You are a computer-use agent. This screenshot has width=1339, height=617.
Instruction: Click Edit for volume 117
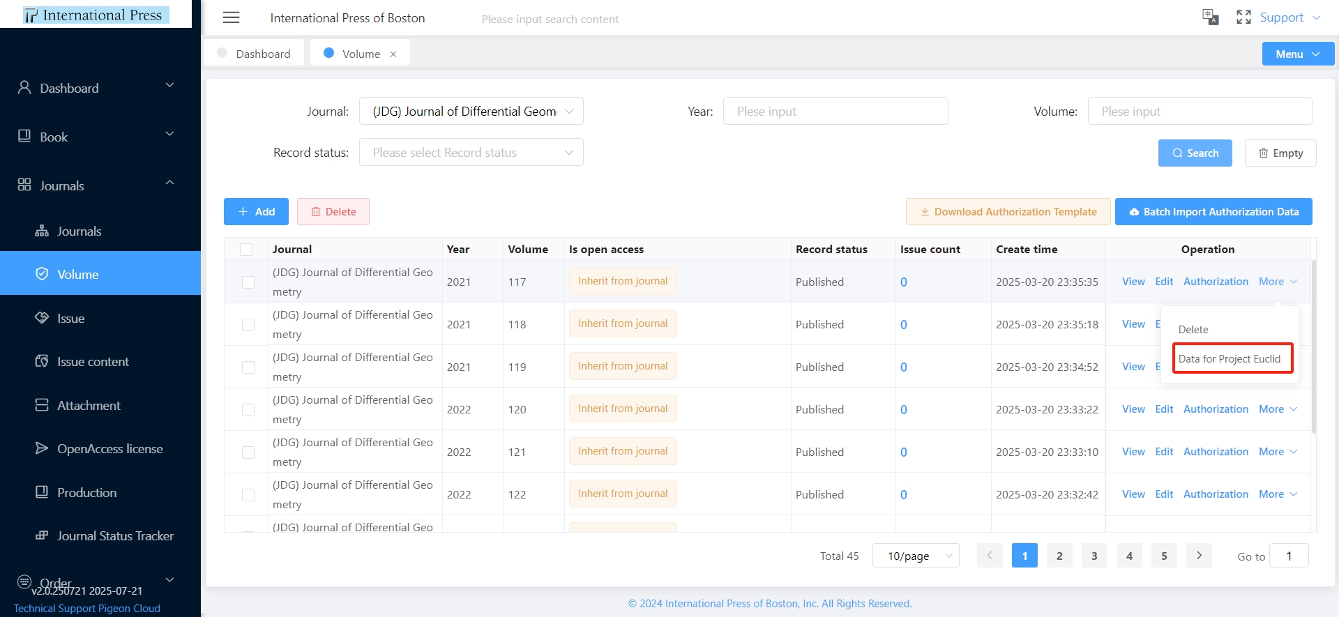pos(1164,281)
